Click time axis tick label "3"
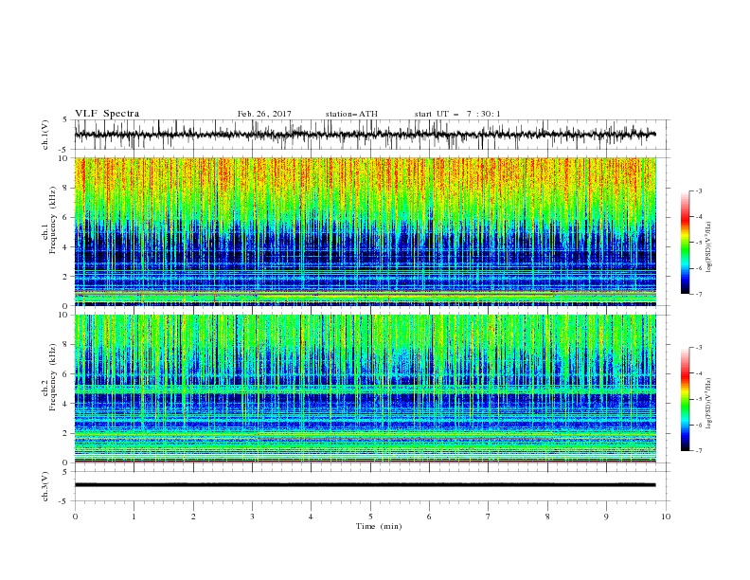Image resolution: width=750 pixels, height=580 pixels. 252,517
